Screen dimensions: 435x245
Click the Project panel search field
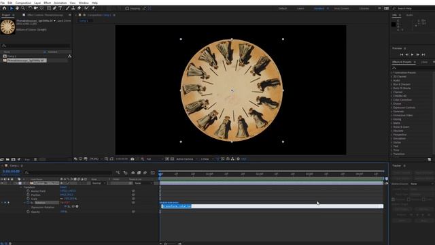click(35, 46)
